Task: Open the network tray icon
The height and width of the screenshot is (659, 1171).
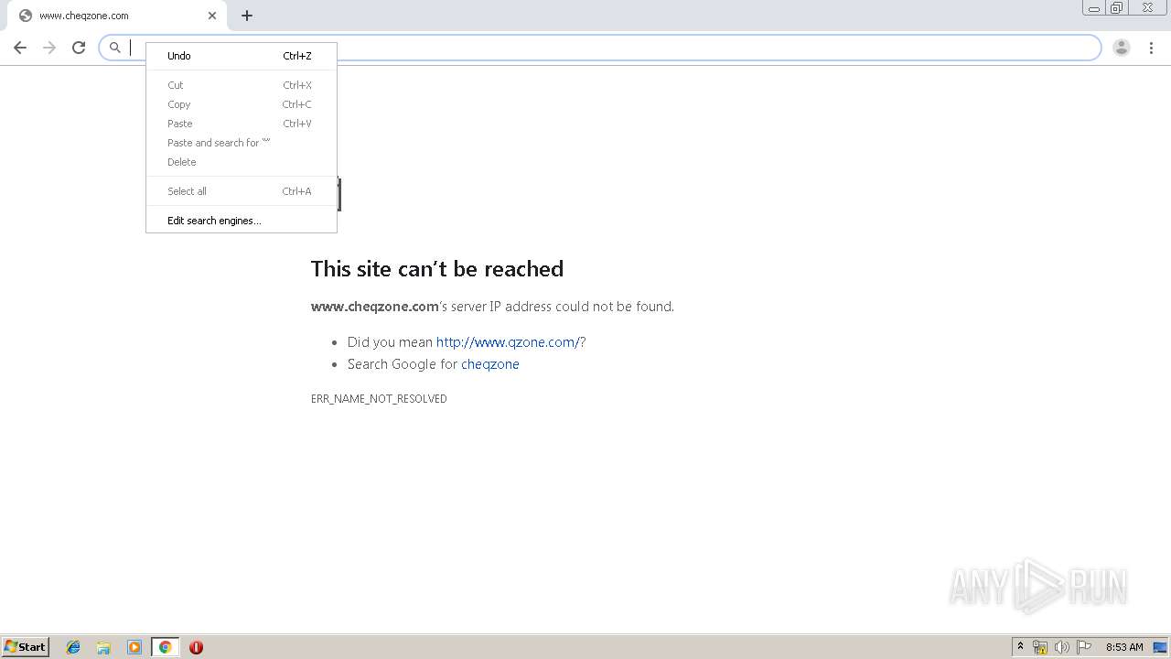Action: pyautogui.click(x=1040, y=647)
